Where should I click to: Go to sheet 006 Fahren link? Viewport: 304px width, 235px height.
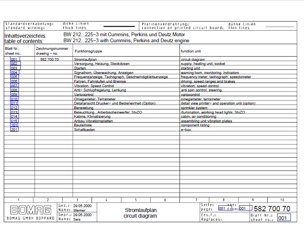[14, 81]
